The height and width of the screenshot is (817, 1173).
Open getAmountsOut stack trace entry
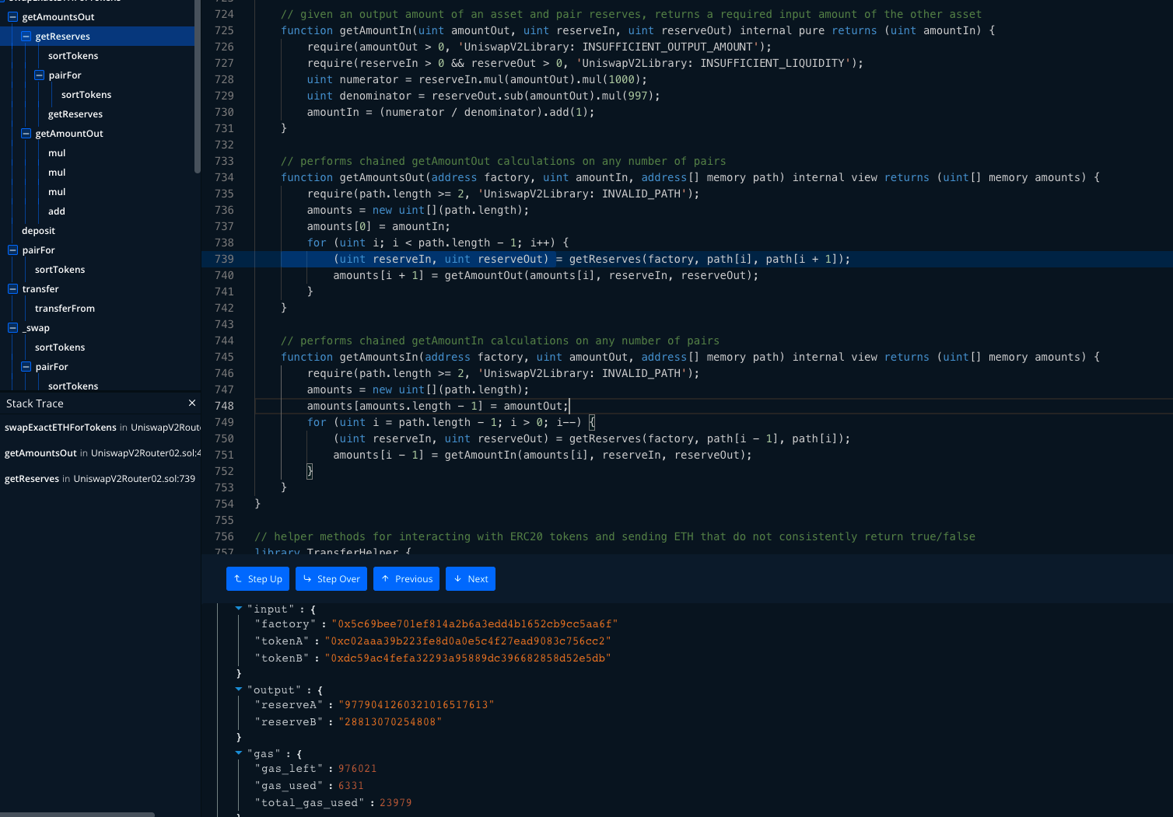point(100,453)
